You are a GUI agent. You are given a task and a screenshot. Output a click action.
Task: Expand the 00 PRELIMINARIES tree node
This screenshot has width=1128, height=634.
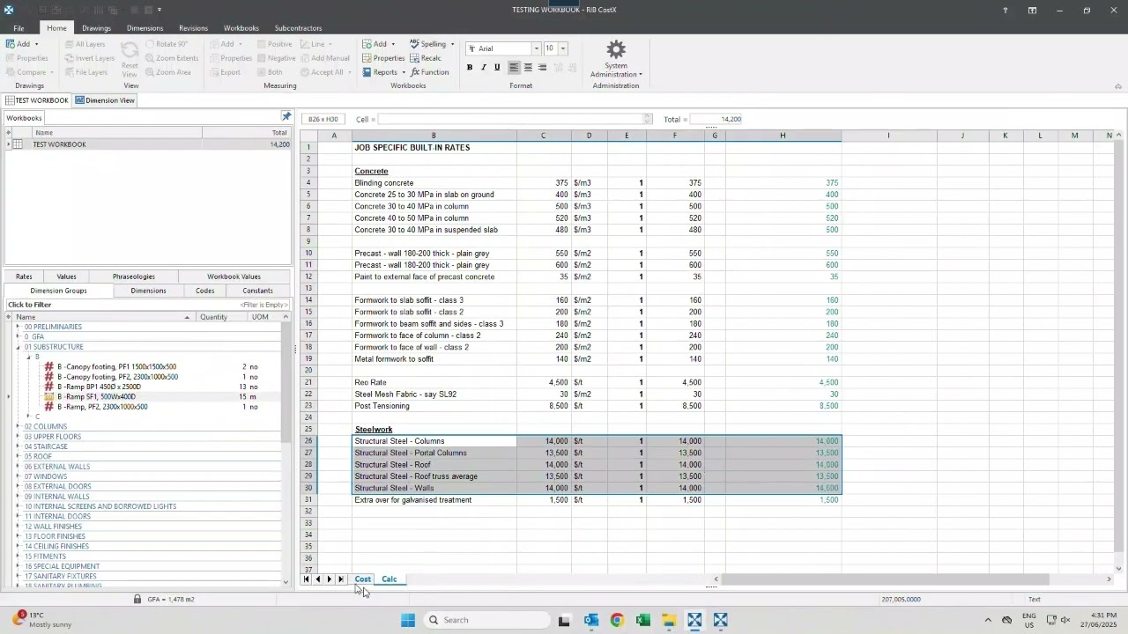tap(18, 327)
